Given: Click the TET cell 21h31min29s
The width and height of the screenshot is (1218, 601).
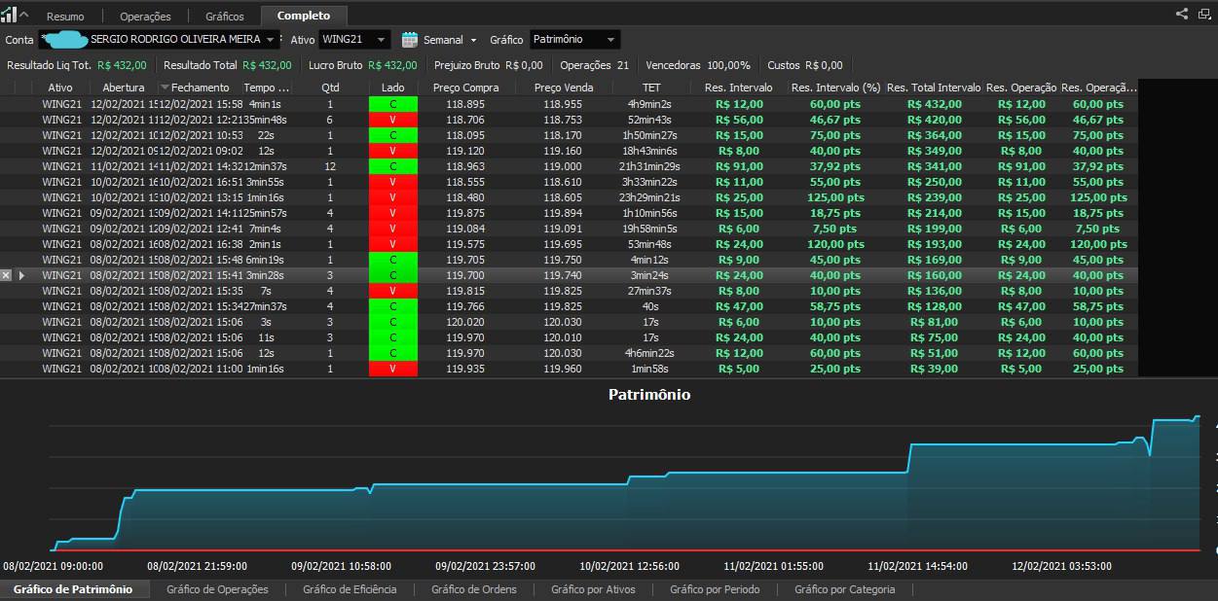Looking at the screenshot, I should click(x=651, y=166).
